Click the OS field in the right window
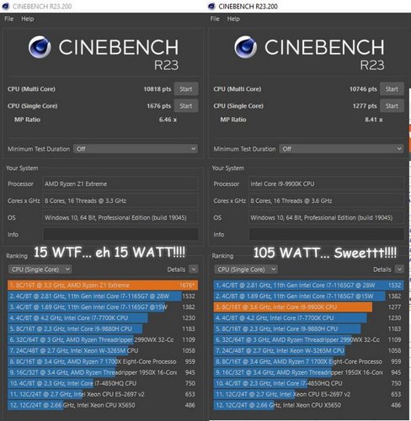 327,217
